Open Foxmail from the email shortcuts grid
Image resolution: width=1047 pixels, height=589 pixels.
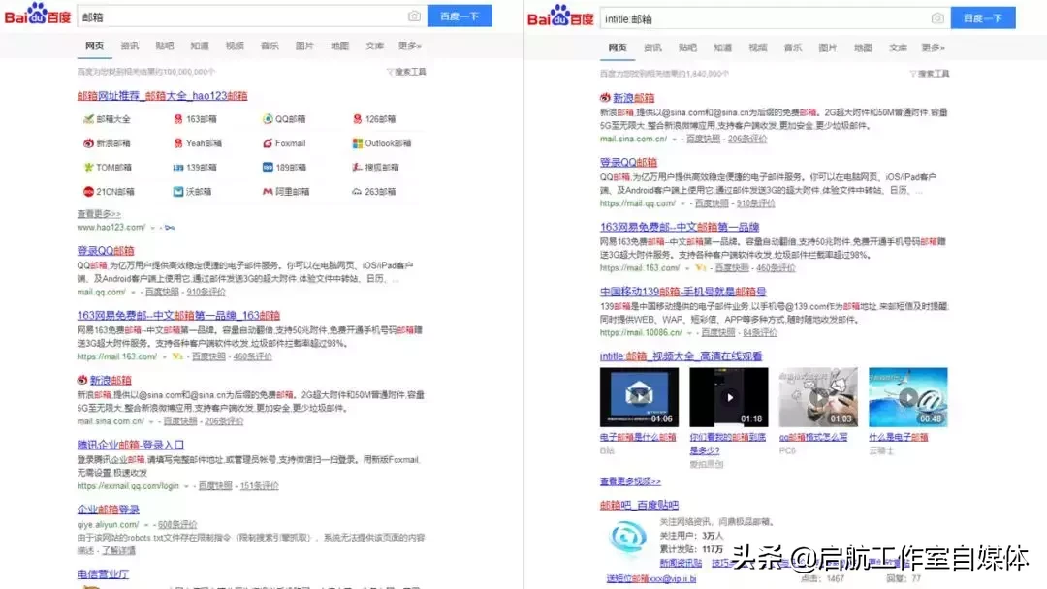click(x=267, y=143)
